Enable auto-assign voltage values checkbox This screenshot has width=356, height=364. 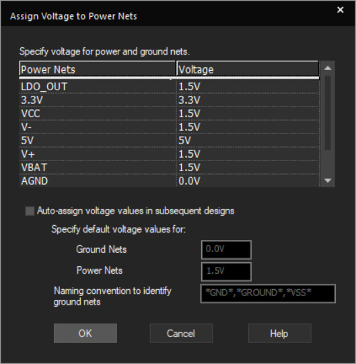(x=30, y=211)
